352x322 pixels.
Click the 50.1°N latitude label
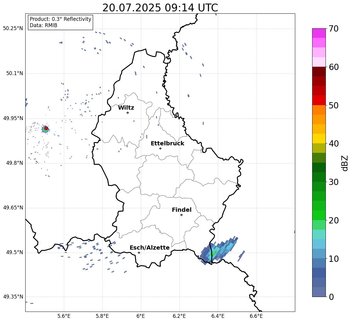point(15,74)
